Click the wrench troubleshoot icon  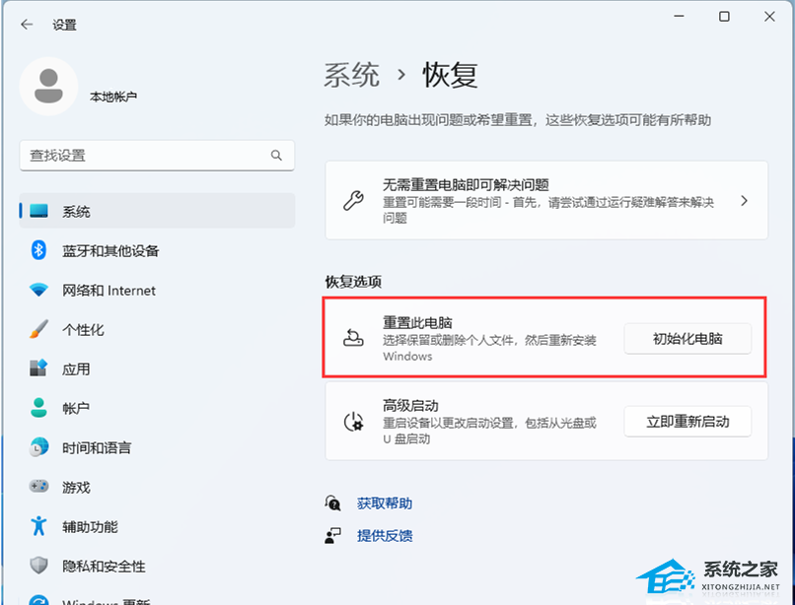coord(353,201)
